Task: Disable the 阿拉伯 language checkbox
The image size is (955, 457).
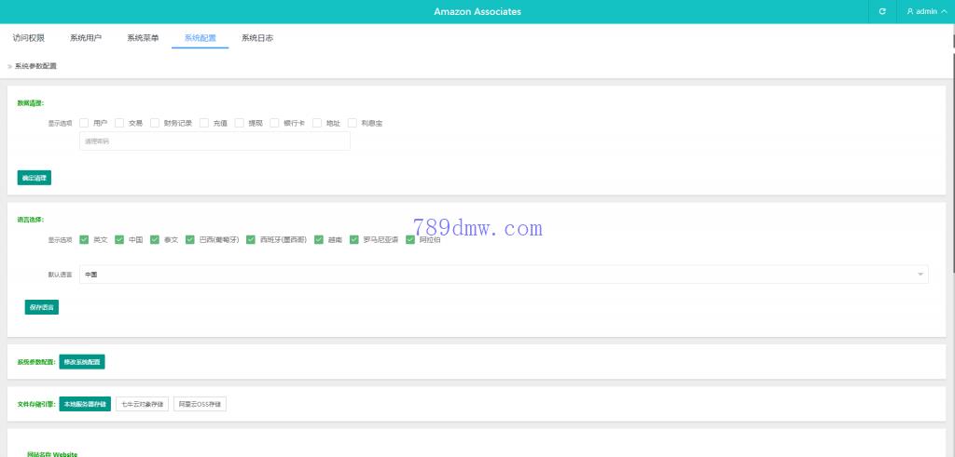Action: tap(410, 239)
